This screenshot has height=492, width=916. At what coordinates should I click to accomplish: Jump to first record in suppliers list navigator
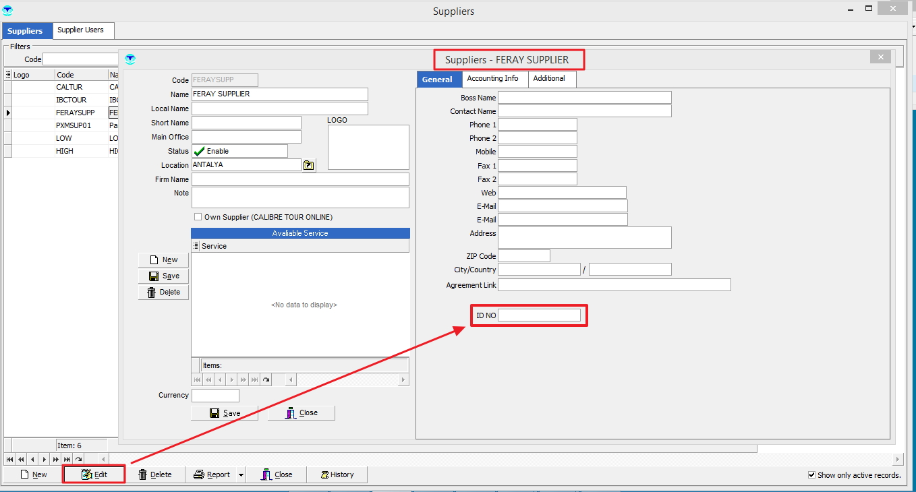pyautogui.click(x=10, y=459)
